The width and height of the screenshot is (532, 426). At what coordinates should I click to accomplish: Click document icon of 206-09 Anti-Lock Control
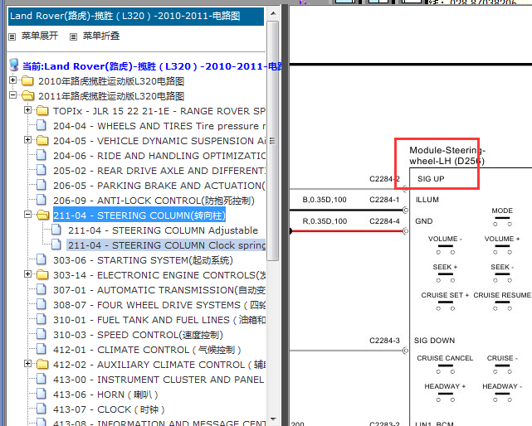pos(41,200)
